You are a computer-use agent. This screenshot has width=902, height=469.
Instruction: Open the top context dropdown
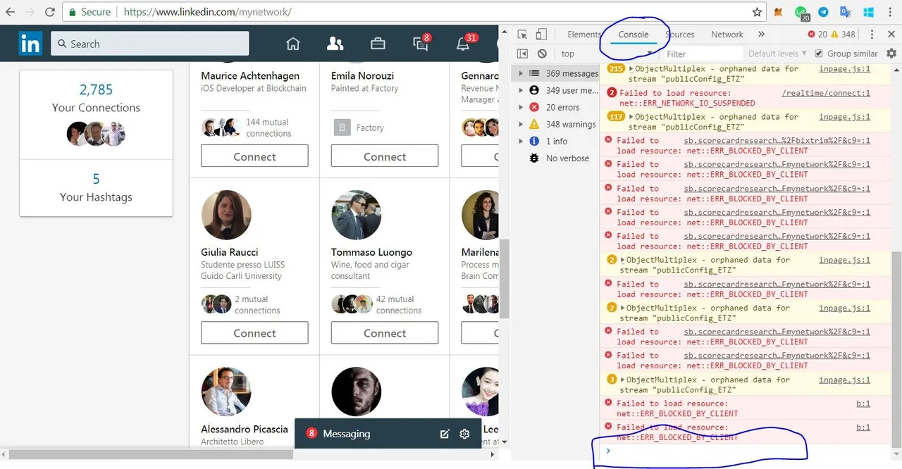[x=606, y=54]
